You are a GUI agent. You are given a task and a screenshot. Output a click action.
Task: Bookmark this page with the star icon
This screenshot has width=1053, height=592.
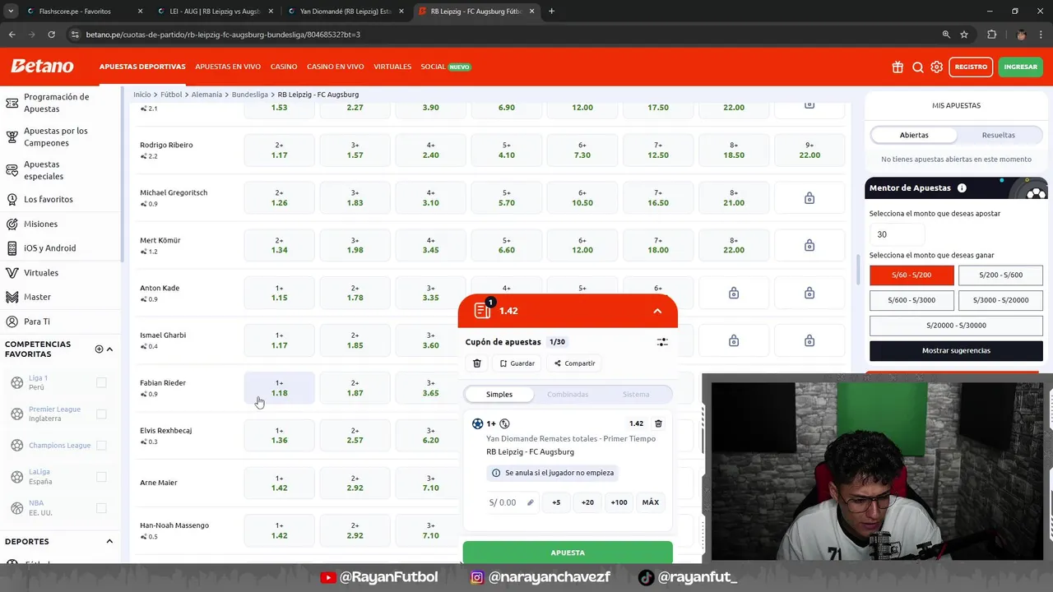coord(964,35)
